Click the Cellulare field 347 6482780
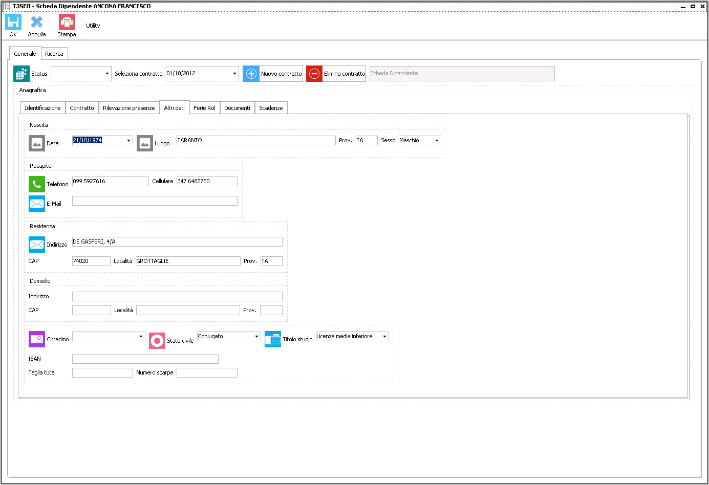The width and height of the screenshot is (709, 485). (x=207, y=181)
